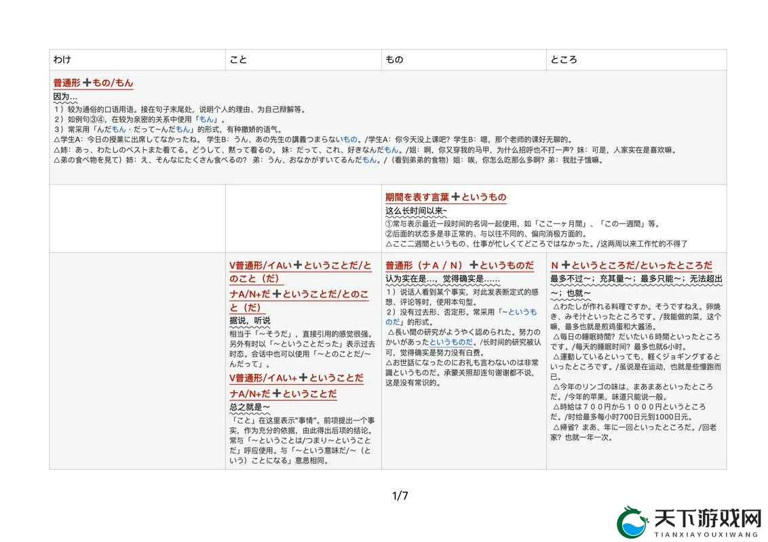Select the heading ナA/N+だ＋ということだ/とのこと（だ）

click(299, 300)
